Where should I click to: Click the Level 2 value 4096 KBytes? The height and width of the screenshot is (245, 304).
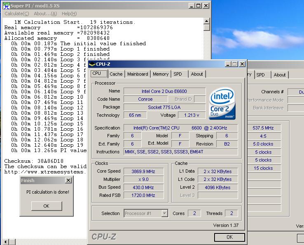(x=217, y=187)
